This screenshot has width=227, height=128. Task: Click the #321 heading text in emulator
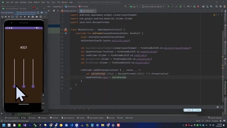24,48
